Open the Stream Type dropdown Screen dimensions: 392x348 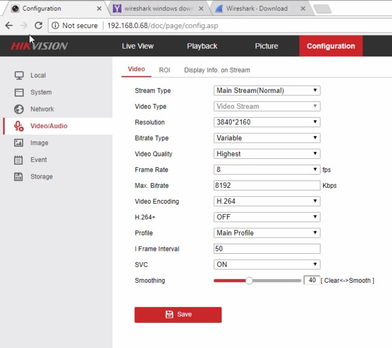point(267,91)
